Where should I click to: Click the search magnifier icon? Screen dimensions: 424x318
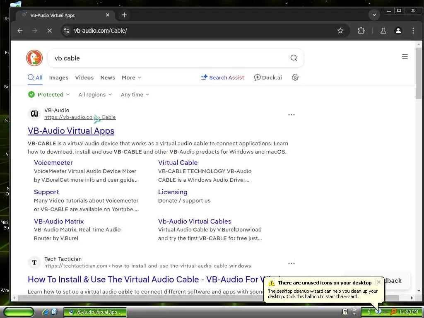[294, 58]
